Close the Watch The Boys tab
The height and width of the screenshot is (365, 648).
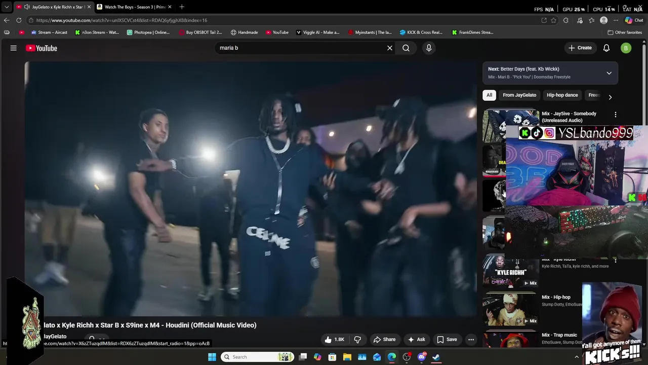[170, 7]
